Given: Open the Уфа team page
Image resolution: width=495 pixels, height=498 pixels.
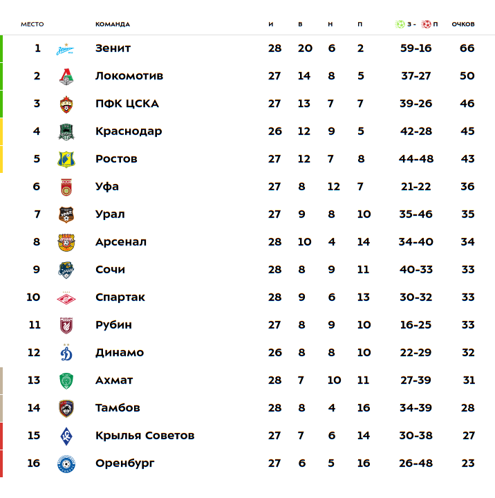Looking at the screenshot, I should click(107, 187).
